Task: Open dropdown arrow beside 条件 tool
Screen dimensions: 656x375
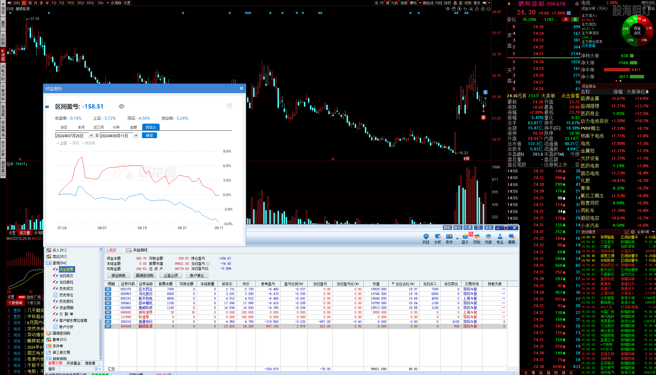Action: (x=457, y=239)
